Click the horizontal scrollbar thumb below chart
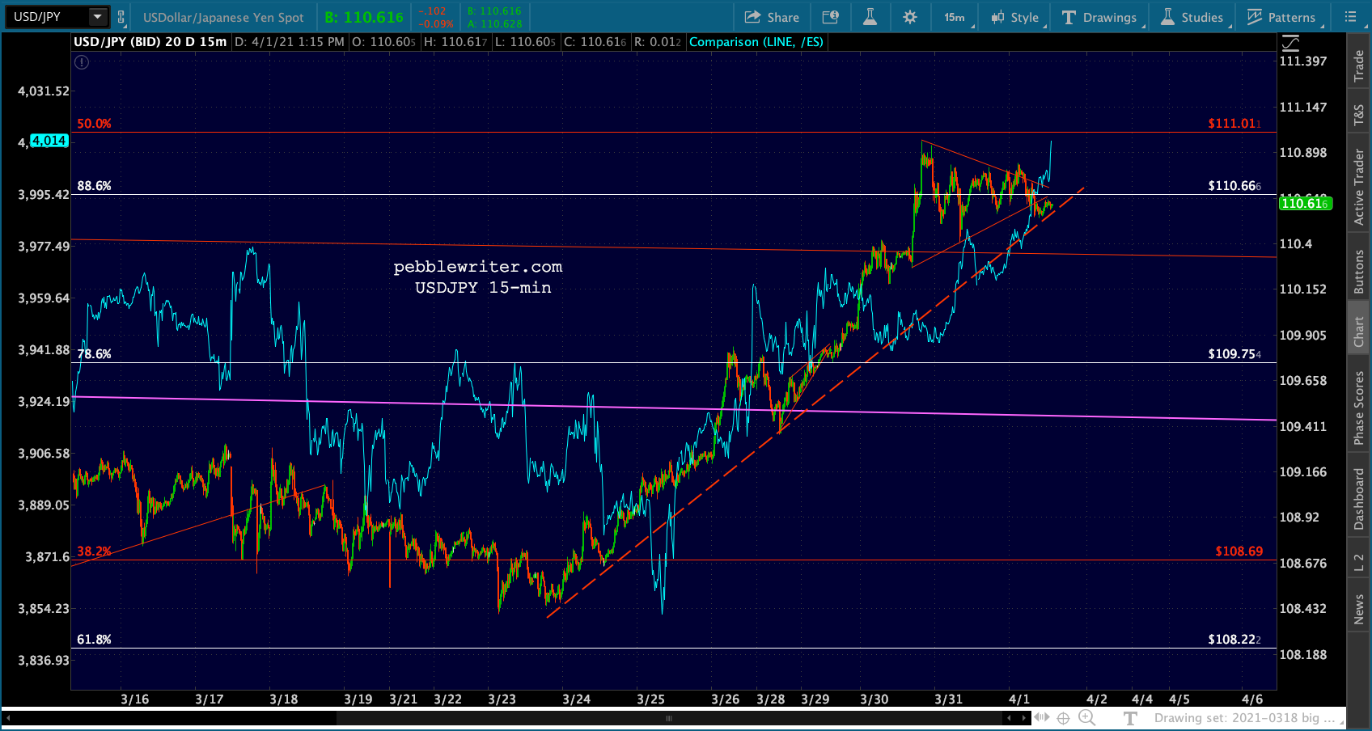The height and width of the screenshot is (731, 1372). [x=669, y=718]
